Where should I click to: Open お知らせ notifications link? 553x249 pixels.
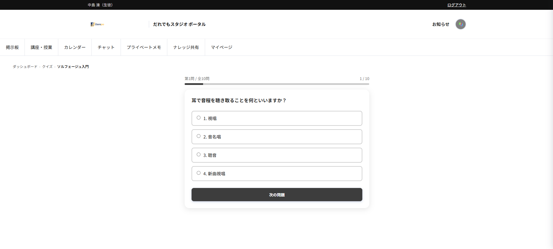point(440,24)
